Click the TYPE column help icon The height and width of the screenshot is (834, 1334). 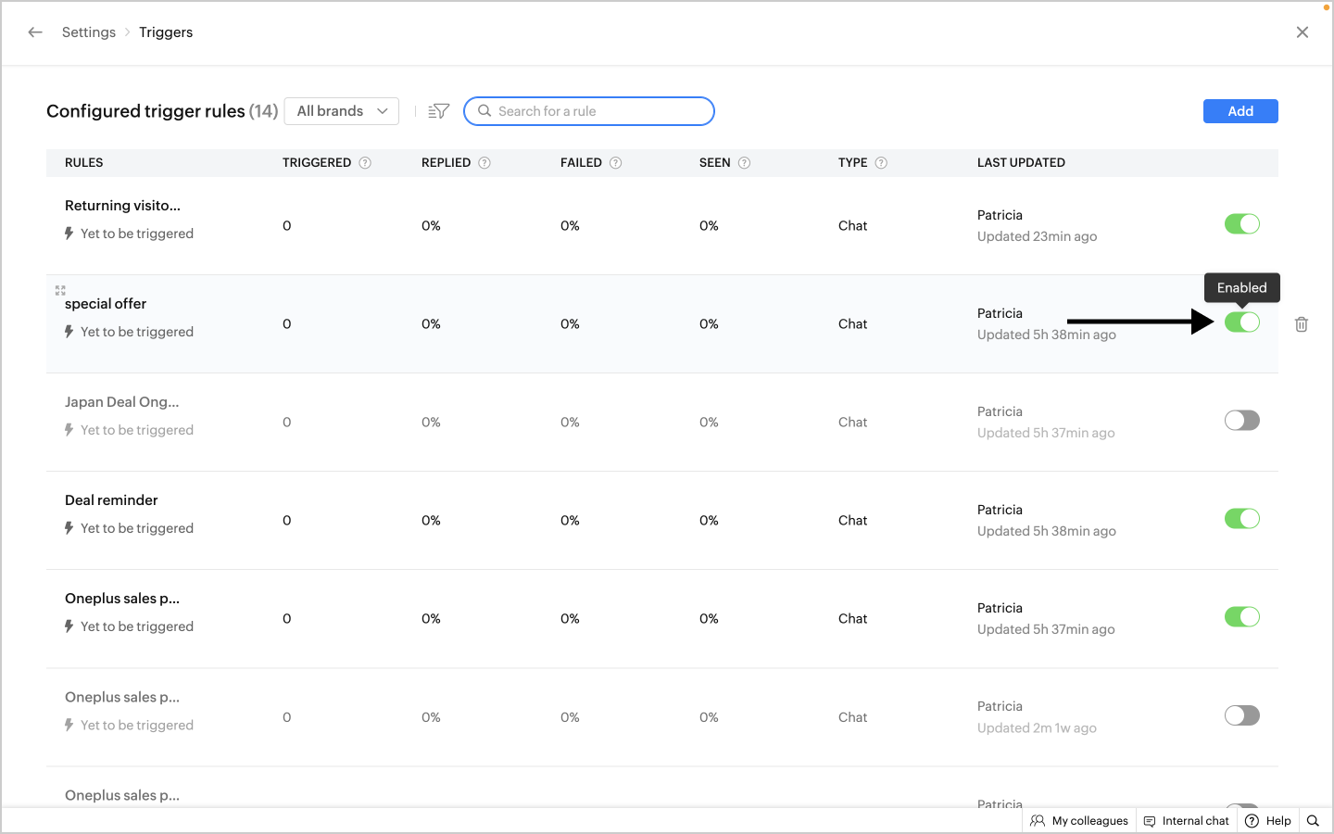click(x=881, y=163)
